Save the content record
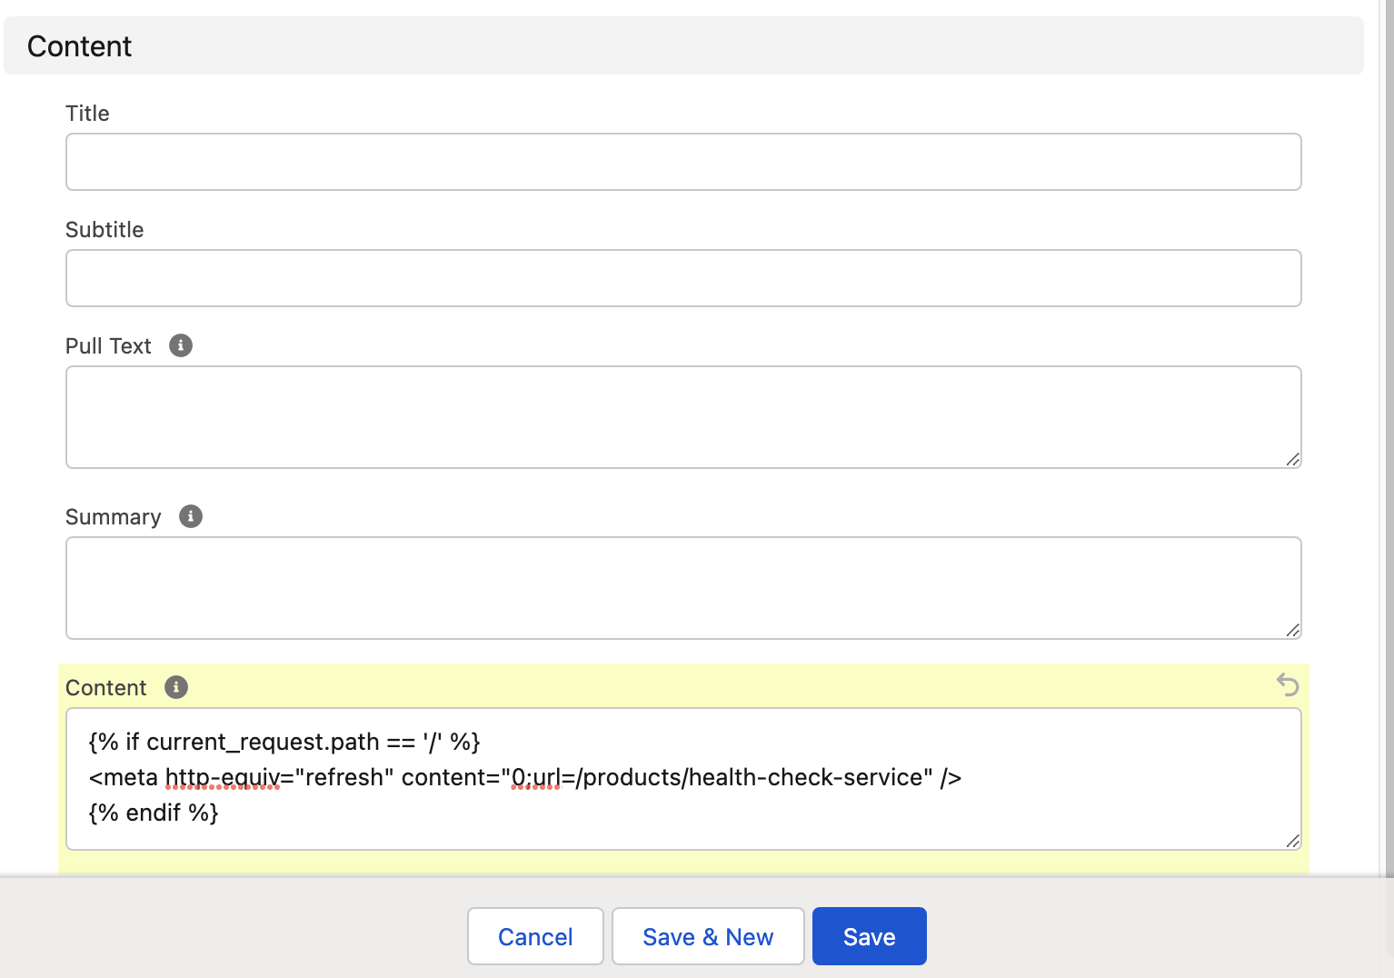The height and width of the screenshot is (978, 1394). tap(870, 936)
